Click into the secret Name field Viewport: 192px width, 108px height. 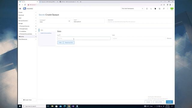tap(89, 21)
